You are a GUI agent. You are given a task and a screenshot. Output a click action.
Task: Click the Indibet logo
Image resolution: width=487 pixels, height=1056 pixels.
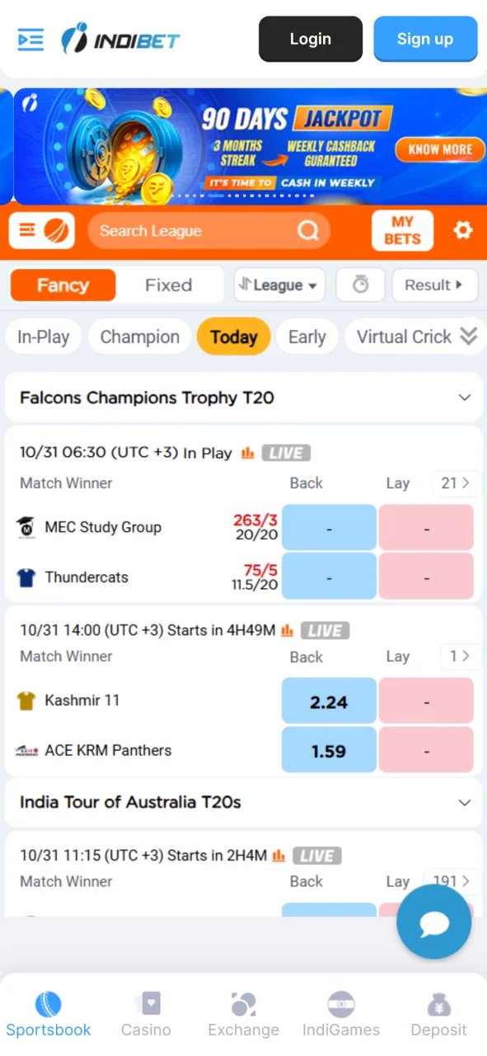click(x=120, y=39)
